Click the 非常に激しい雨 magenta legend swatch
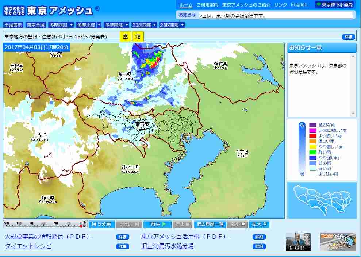This screenshot has height=257, width=361. coord(313,130)
